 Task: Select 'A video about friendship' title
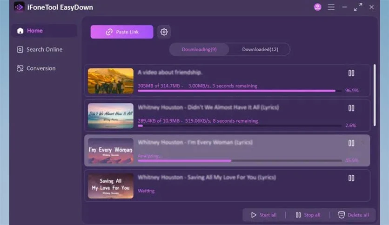[170, 73]
